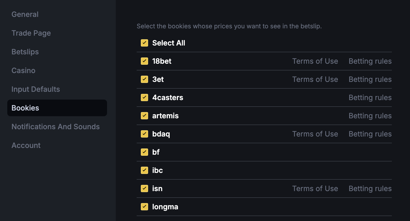The image size is (410, 221).
Task: View Betting rules for 4casters
Action: click(x=370, y=97)
